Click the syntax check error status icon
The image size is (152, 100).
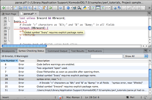click(60, 97)
